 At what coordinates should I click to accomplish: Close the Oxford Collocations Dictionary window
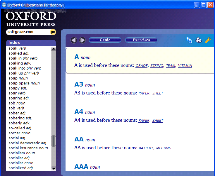coord(210,5)
